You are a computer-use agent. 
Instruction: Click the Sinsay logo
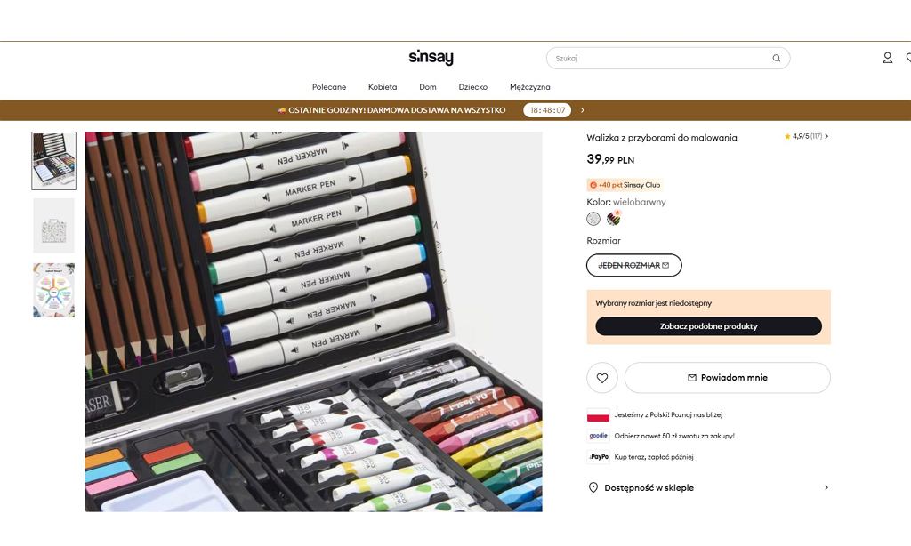pos(431,57)
